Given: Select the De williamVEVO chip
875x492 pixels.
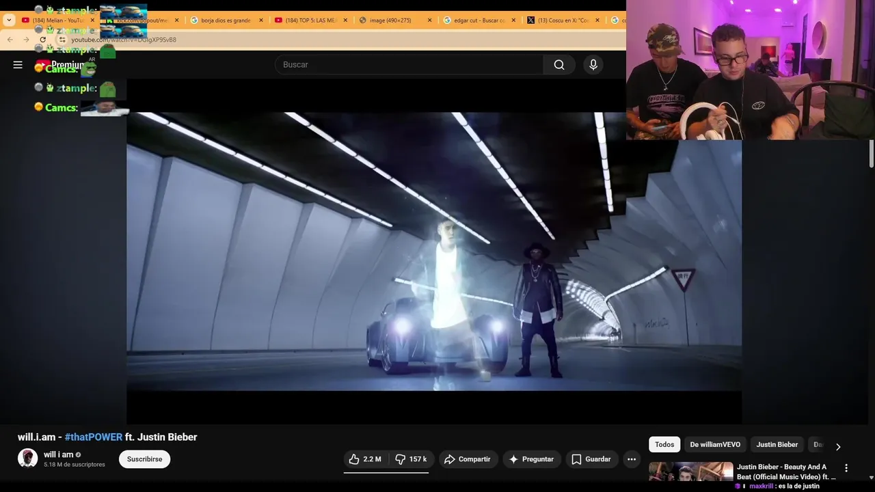Looking at the screenshot, I should click(x=715, y=445).
